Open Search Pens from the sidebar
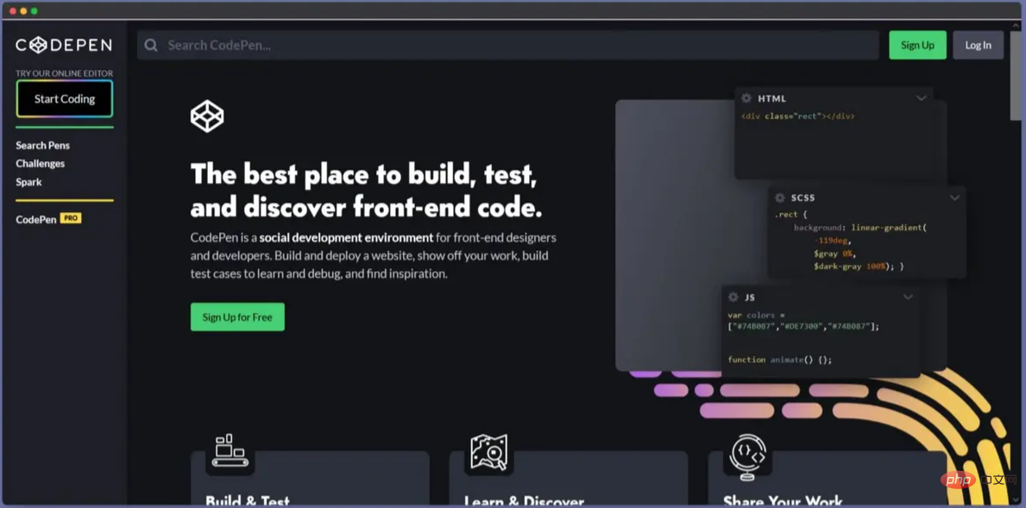Screen dimensions: 1026x508 click(42, 145)
